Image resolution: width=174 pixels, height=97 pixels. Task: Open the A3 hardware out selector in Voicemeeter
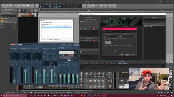pyautogui.click(x=64, y=47)
